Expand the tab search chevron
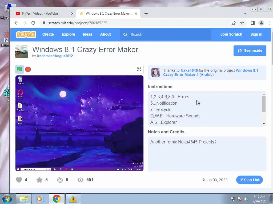273x204 pixels. 245,14
